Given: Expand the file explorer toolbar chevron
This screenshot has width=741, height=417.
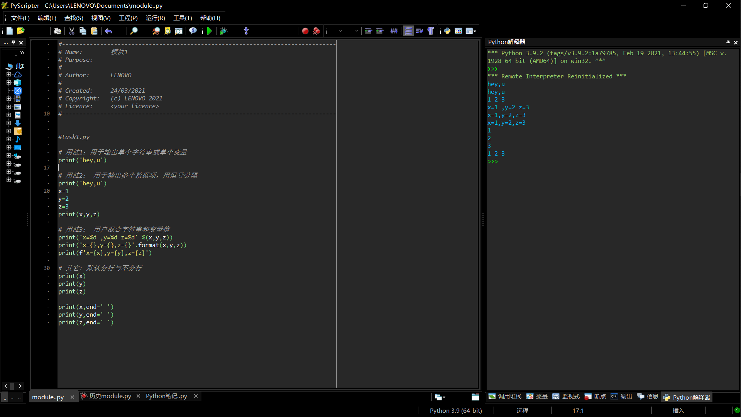Looking at the screenshot, I should click(x=22, y=53).
